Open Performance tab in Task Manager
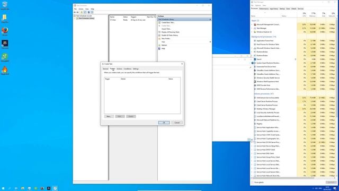 [x=264, y=8]
